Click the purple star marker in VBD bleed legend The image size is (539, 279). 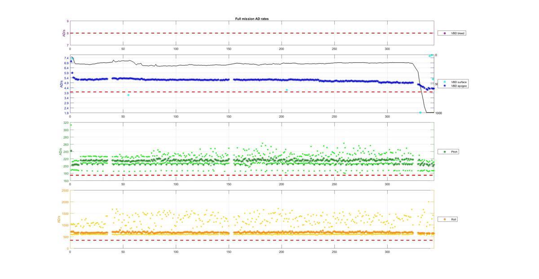pos(444,33)
